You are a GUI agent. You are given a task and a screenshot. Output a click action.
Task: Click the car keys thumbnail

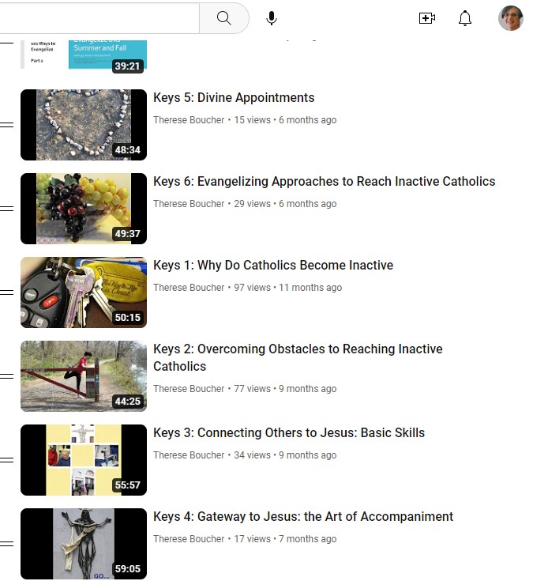pyautogui.click(x=84, y=292)
